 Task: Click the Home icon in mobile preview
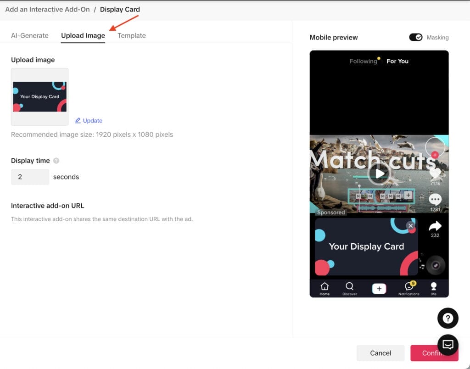[325, 287]
